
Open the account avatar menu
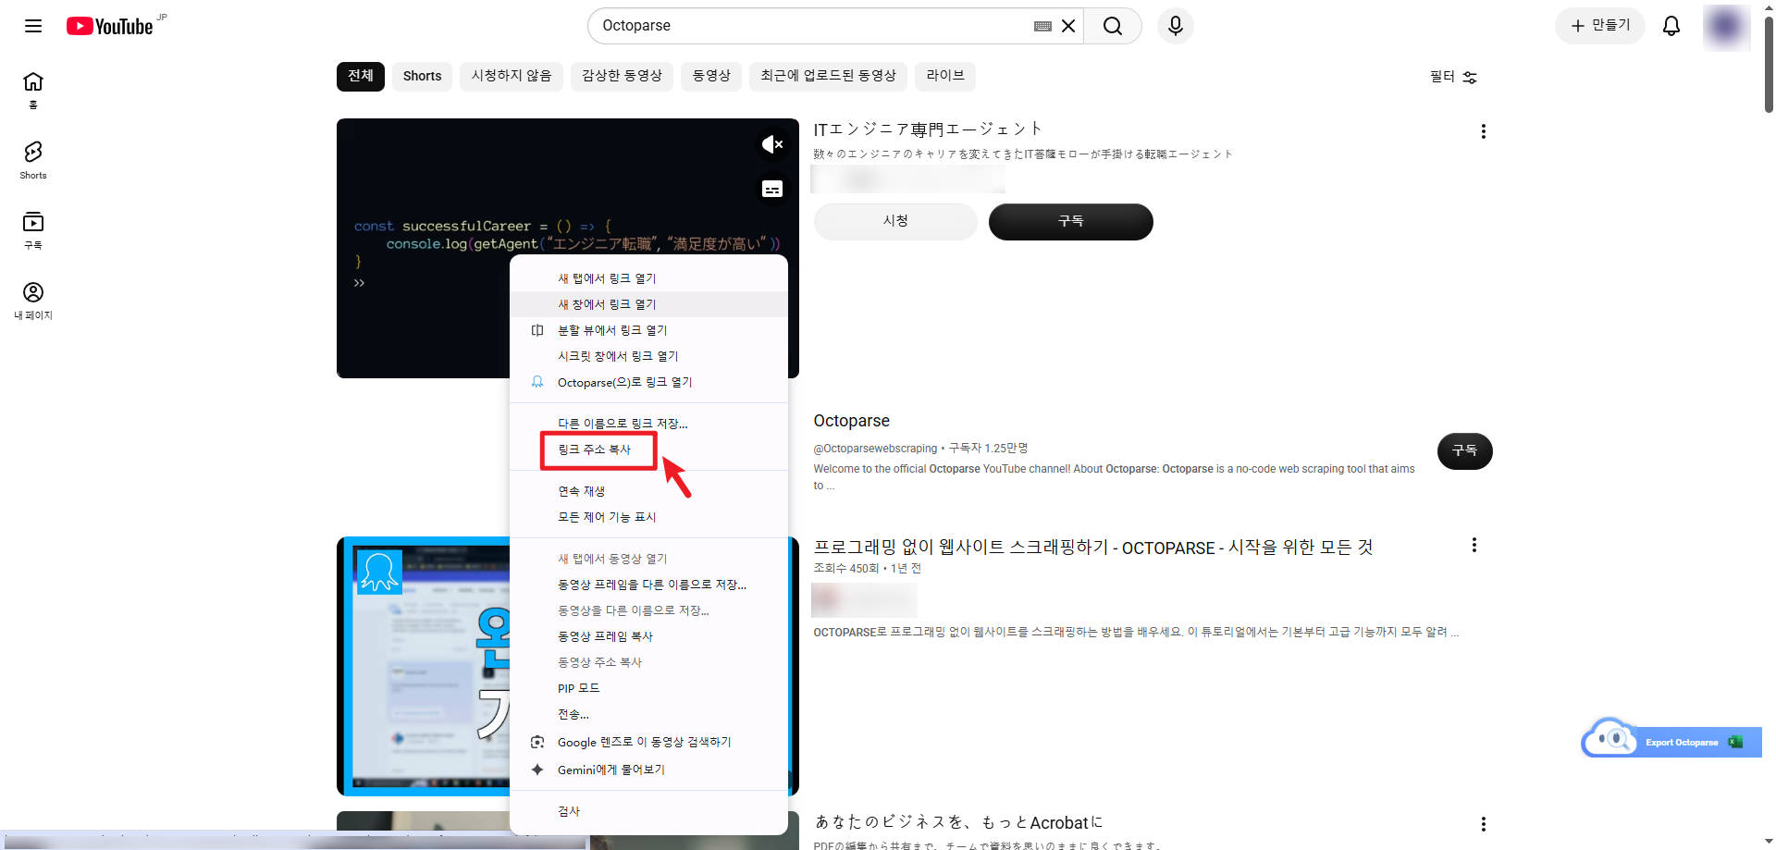click(1725, 26)
